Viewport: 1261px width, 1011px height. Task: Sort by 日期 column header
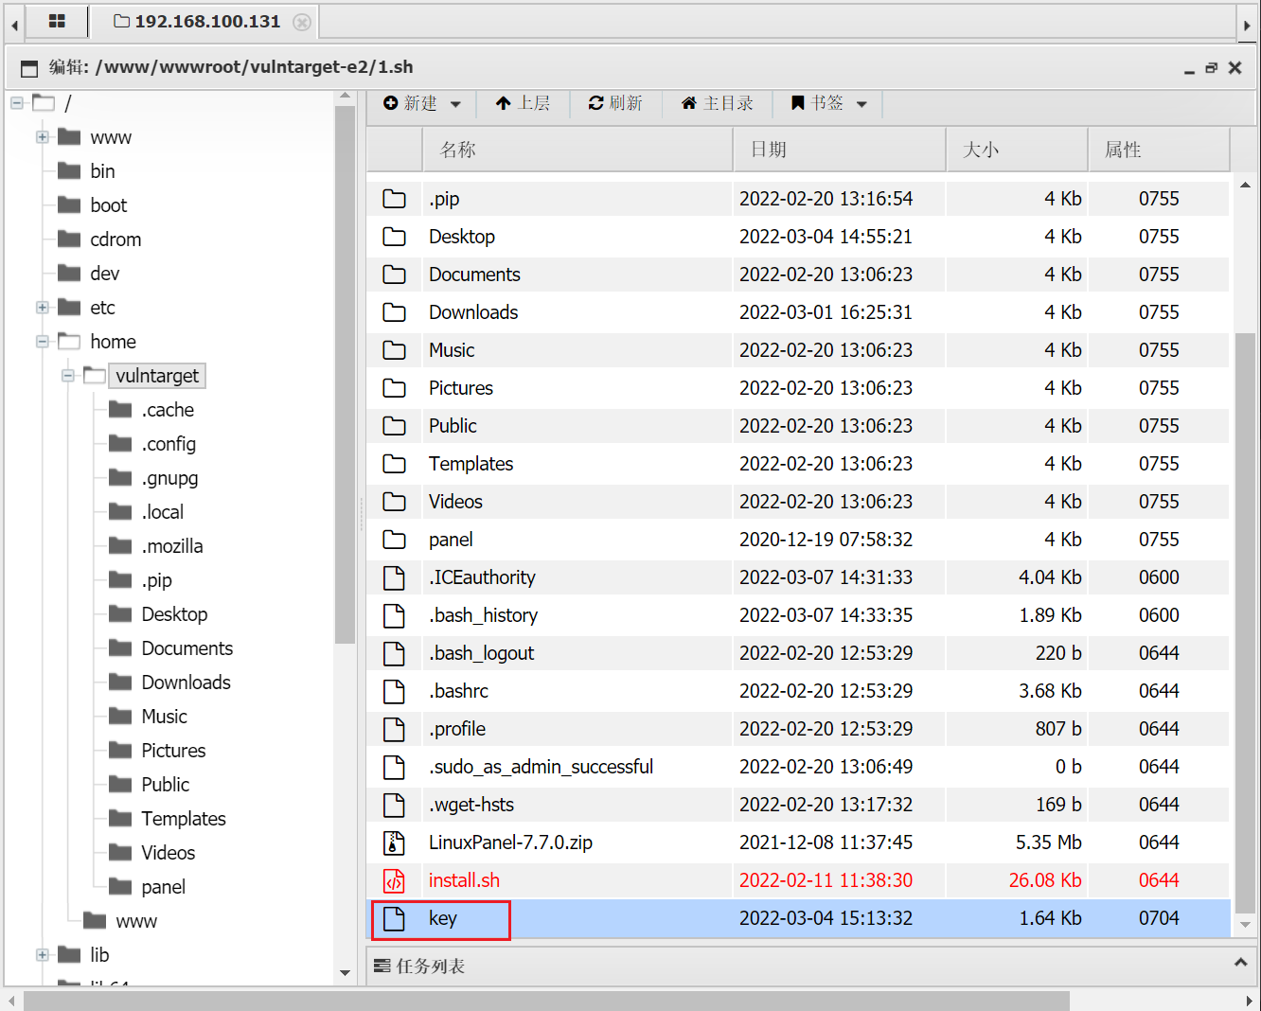(840, 150)
